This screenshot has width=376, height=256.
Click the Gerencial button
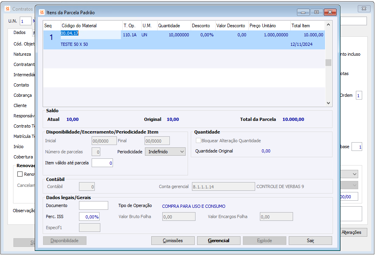(x=219, y=241)
